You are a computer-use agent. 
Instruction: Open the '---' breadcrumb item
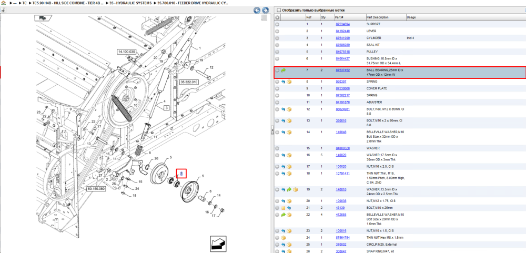click(x=15, y=3)
